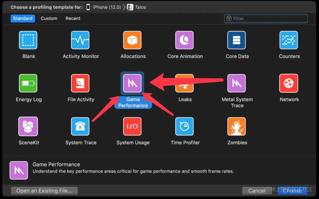
Task: Click the Choose button
Action: pyautogui.click(x=292, y=191)
